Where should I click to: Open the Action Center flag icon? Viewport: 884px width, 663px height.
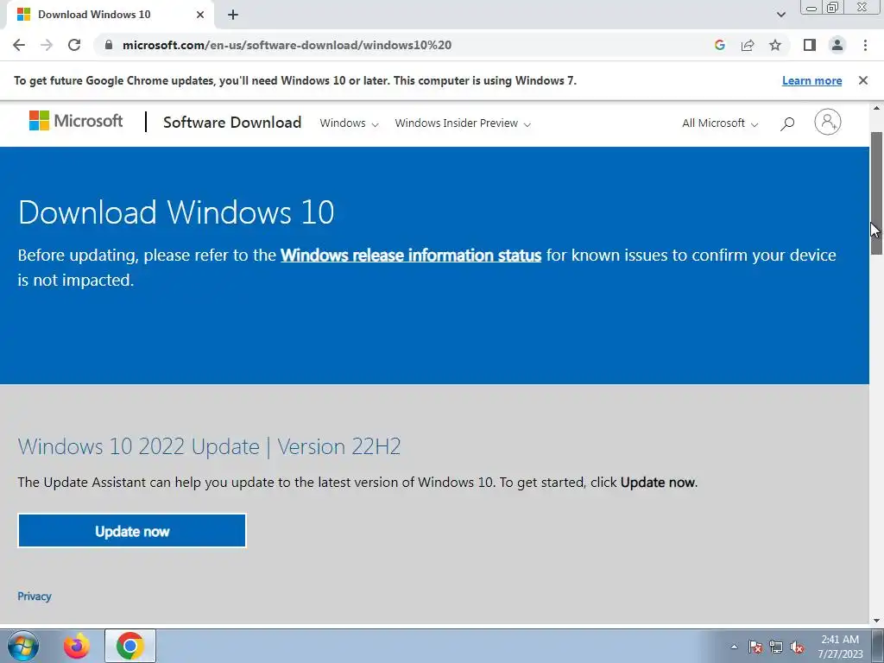755,647
